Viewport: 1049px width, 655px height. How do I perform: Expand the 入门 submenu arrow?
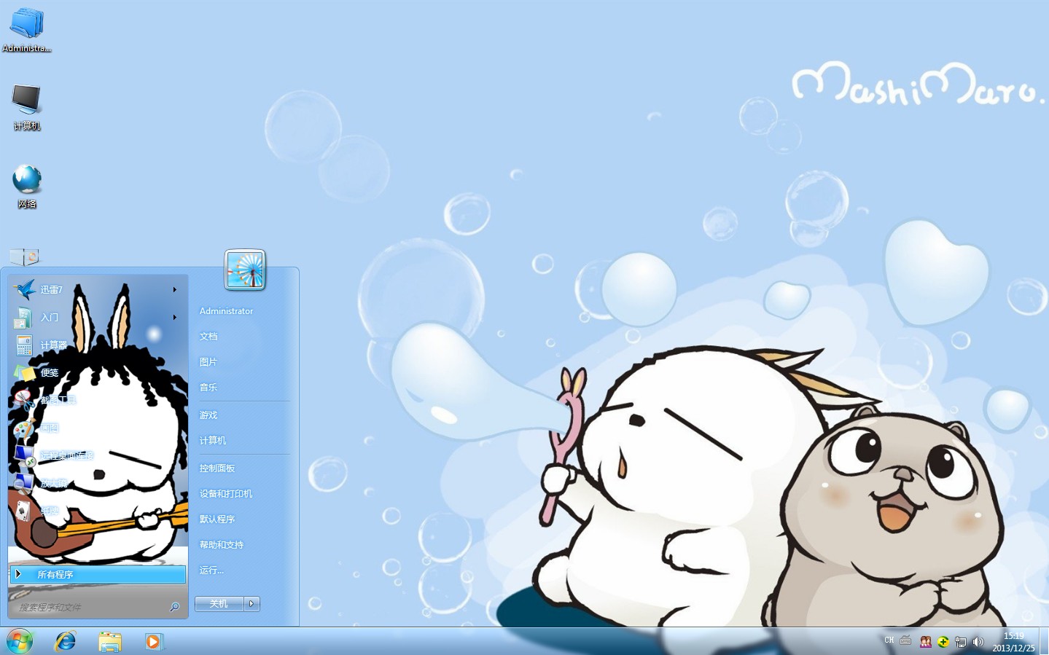[x=175, y=318]
